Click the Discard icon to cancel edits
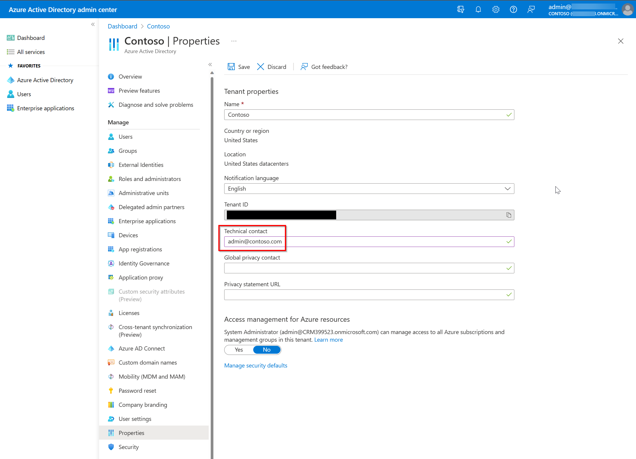The height and width of the screenshot is (459, 636). point(261,67)
